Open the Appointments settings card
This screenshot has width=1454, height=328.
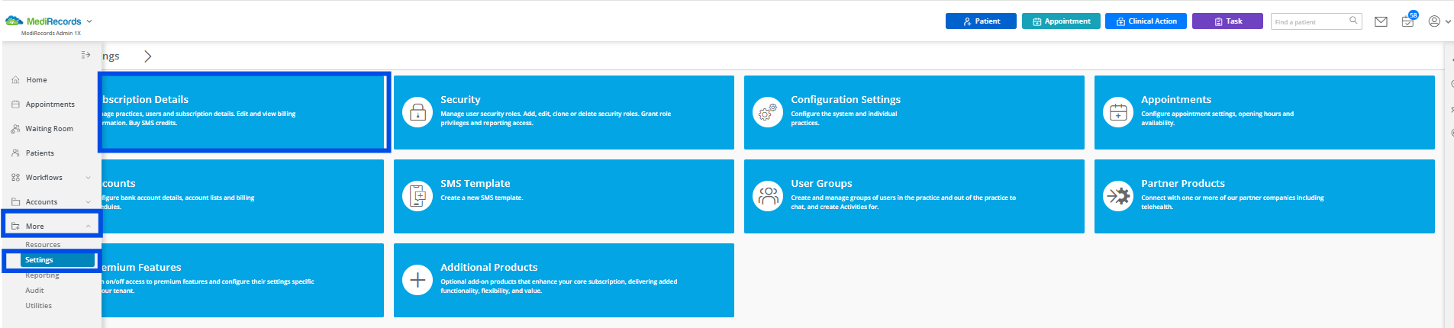(1265, 112)
